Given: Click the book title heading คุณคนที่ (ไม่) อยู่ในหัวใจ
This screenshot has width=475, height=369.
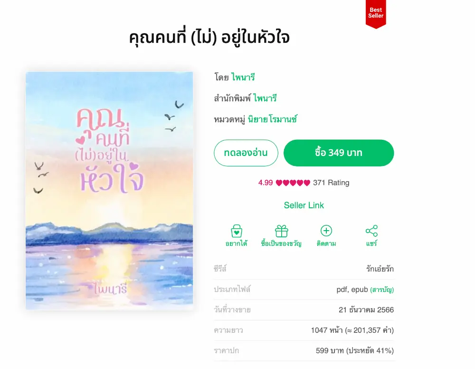Looking at the screenshot, I should 209,38.
